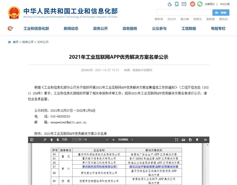This screenshot has width=237, height=185.
Task: Click the company name cell in row 89
Action: tap(99, 181)
